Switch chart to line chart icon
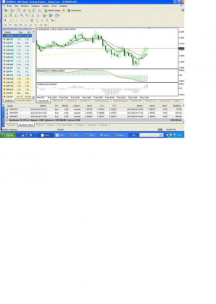 tap(16, 15)
